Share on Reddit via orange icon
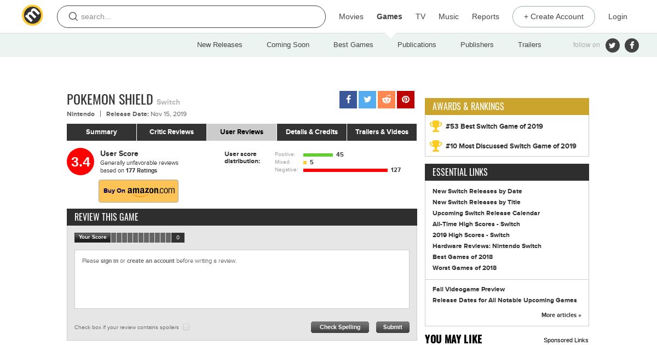 click(387, 100)
